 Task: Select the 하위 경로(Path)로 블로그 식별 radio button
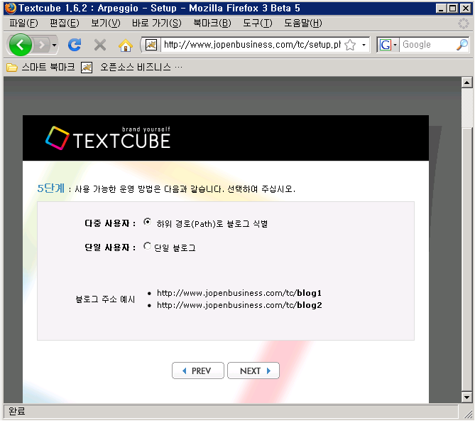click(x=147, y=222)
